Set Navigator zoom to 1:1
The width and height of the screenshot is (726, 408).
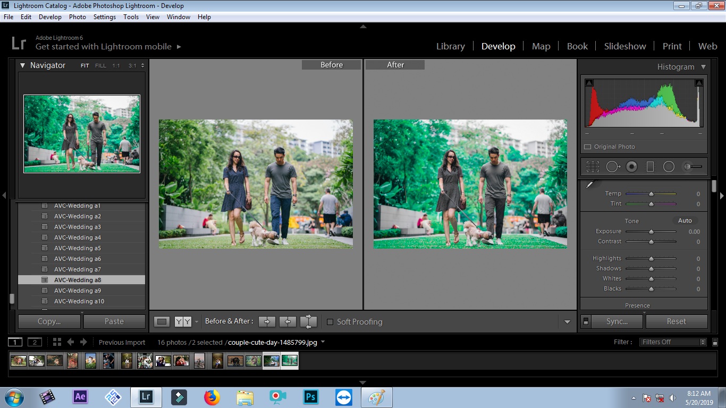point(116,66)
